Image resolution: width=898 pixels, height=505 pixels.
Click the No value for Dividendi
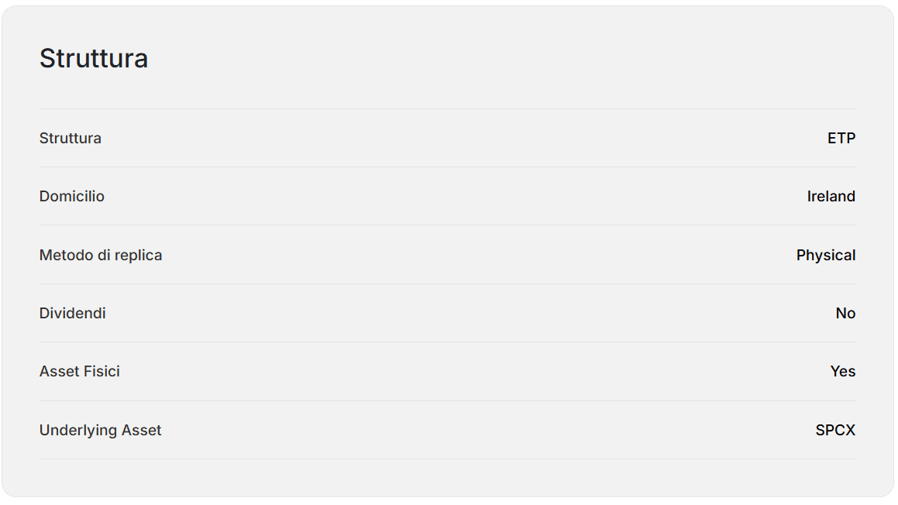pos(845,313)
